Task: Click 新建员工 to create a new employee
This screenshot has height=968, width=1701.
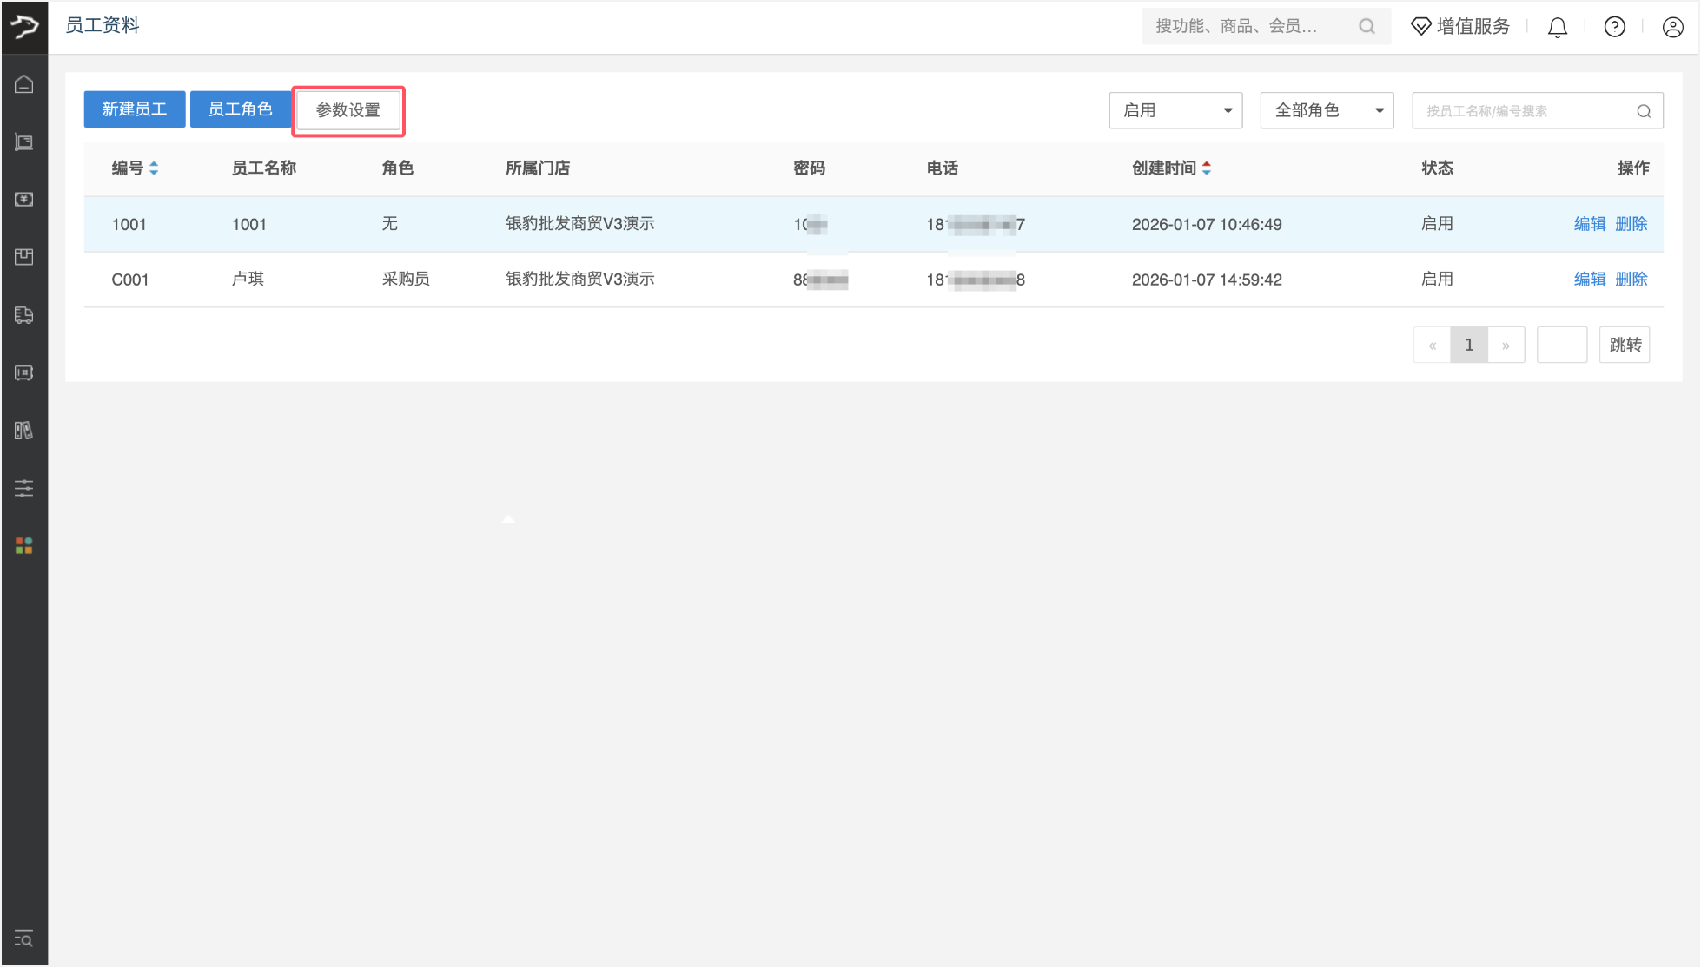Action: tap(134, 109)
